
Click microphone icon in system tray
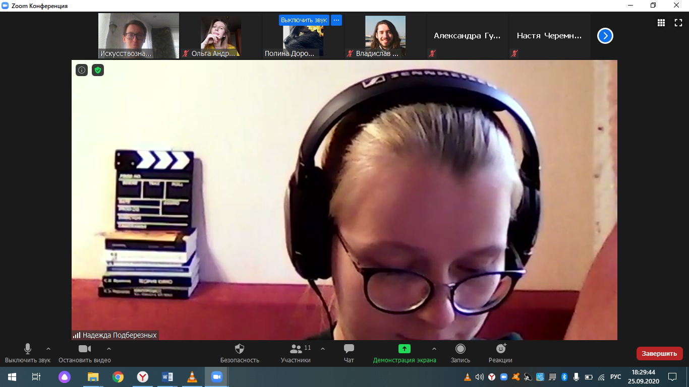pyautogui.click(x=577, y=376)
